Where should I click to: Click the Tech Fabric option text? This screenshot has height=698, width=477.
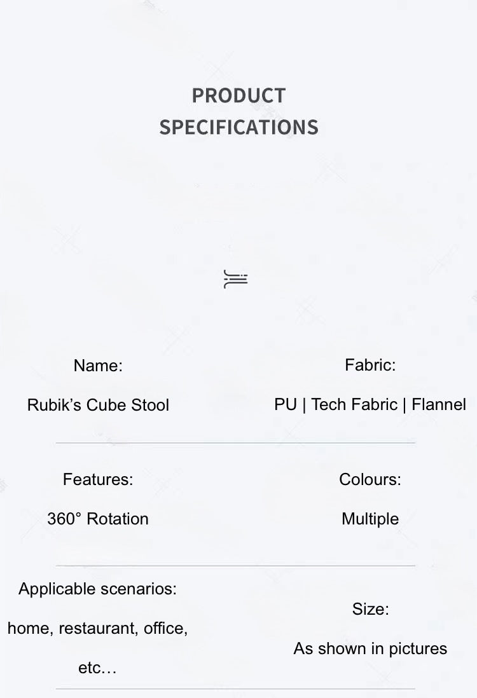(x=354, y=404)
